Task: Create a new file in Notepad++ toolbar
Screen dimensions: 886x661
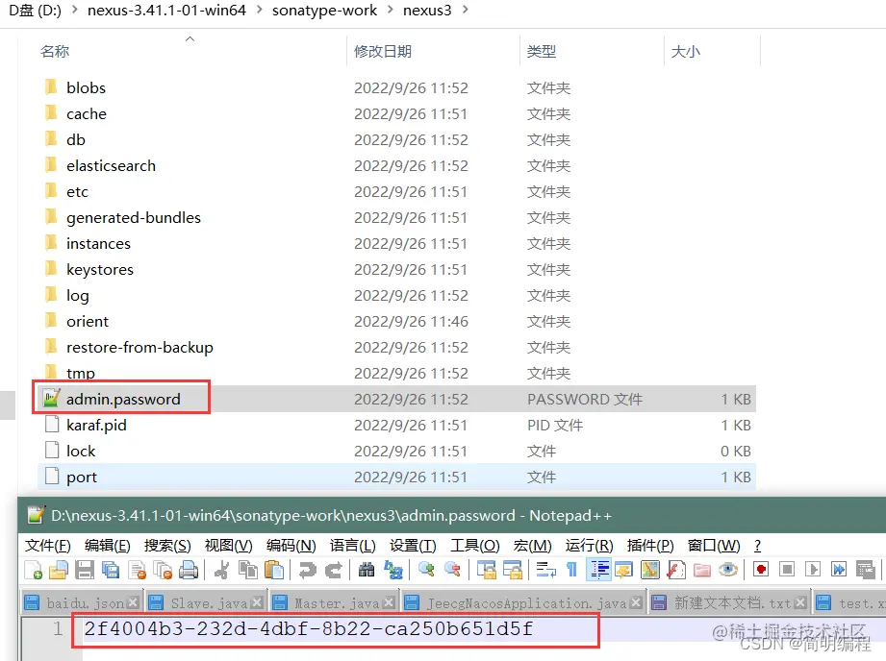Action: coord(34,570)
